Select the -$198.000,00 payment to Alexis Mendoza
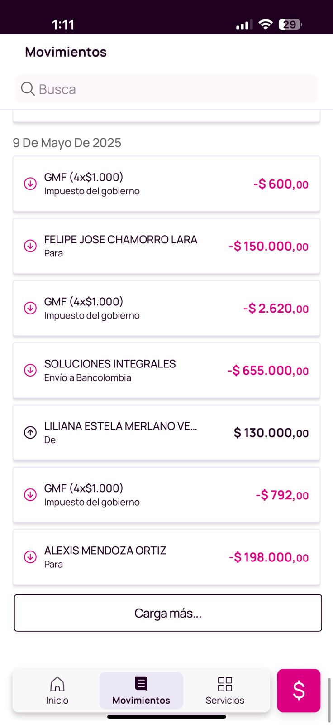Image resolution: width=333 pixels, height=725 pixels. 166,557
